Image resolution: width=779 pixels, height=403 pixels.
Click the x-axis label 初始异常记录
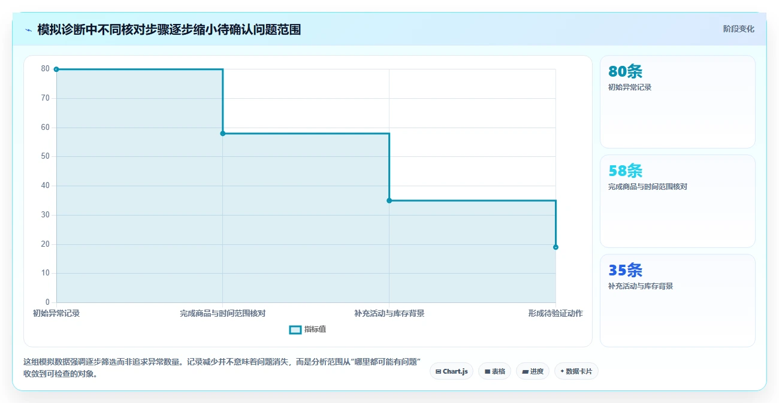pos(56,313)
